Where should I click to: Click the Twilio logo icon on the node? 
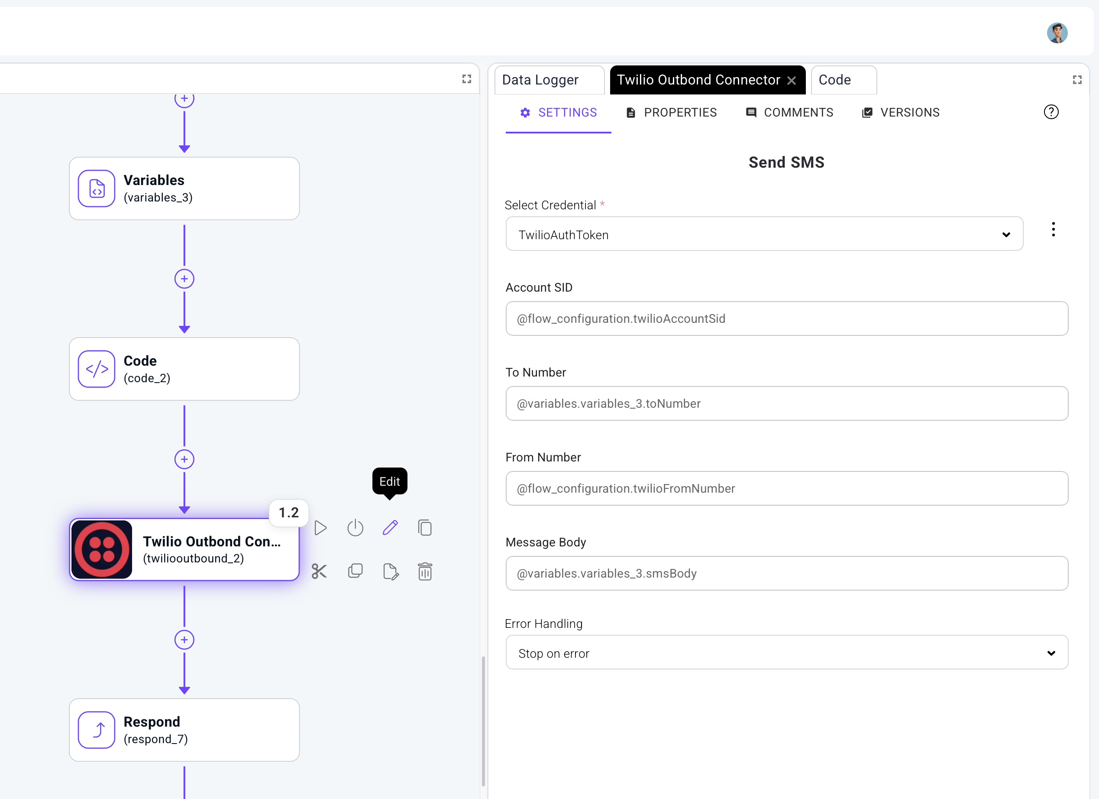pyautogui.click(x=102, y=549)
